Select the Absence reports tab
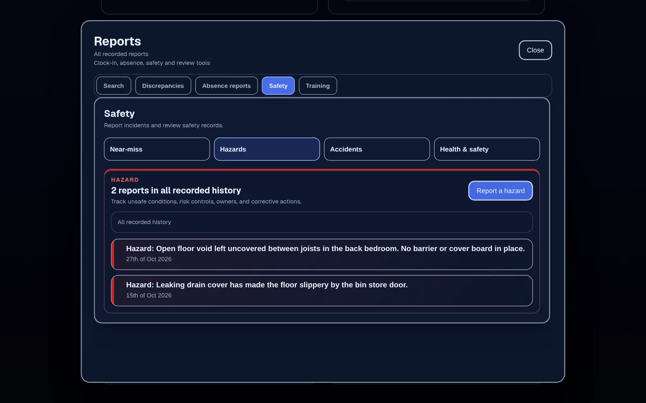Image resolution: width=646 pixels, height=403 pixels. pyautogui.click(x=227, y=85)
